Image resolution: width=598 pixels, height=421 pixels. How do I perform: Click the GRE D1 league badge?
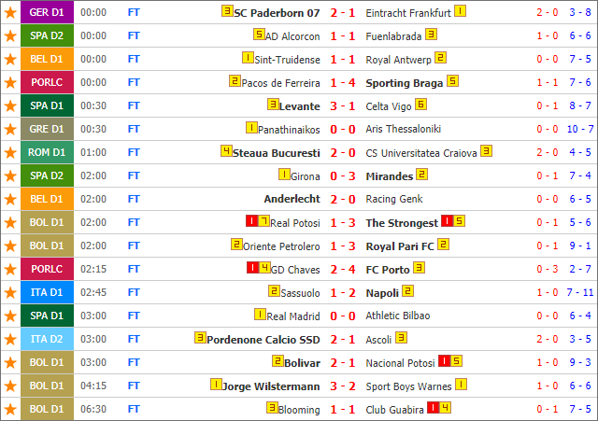click(47, 129)
